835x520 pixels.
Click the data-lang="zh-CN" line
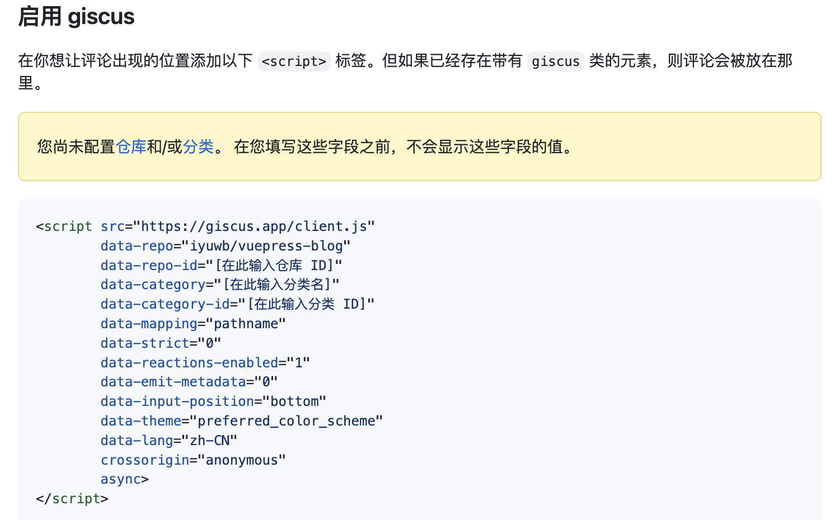[x=169, y=441]
